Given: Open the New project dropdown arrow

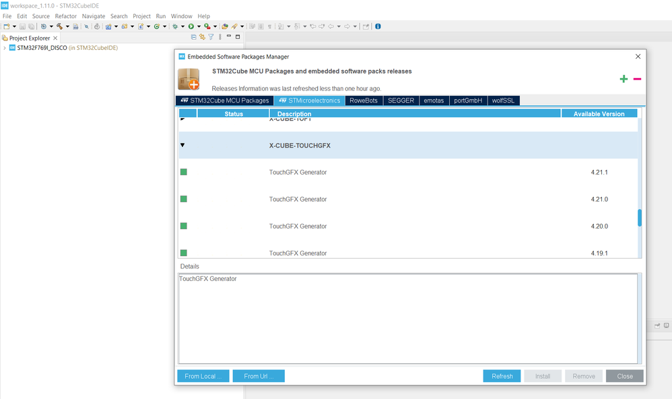Looking at the screenshot, I should tap(14, 26).
